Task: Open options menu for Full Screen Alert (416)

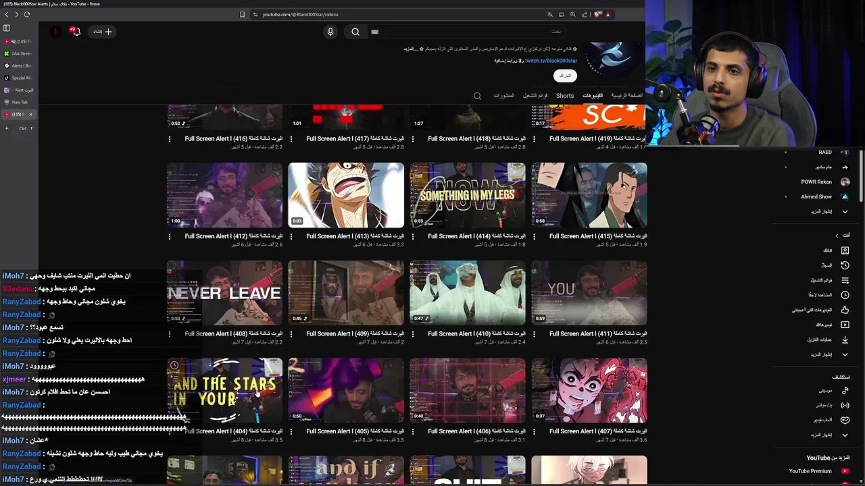Action: coord(170,139)
